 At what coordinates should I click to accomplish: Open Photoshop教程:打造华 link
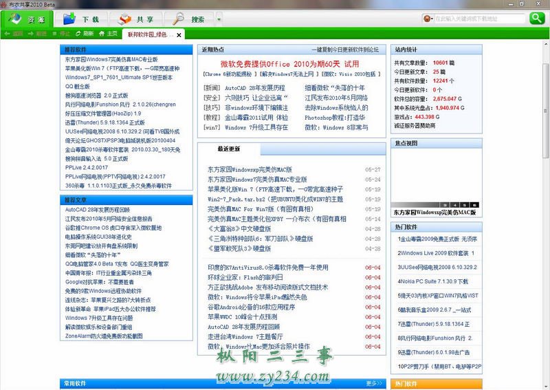coord(335,118)
